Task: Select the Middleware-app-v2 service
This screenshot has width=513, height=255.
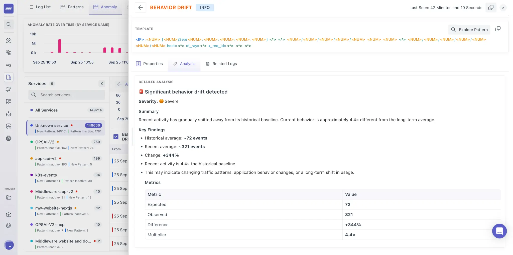Action: (66, 194)
